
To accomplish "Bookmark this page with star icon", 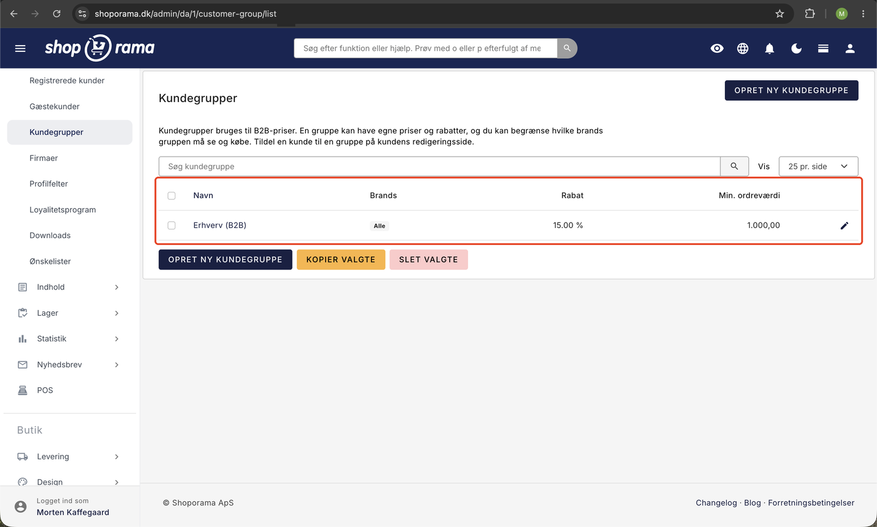I will click(780, 13).
